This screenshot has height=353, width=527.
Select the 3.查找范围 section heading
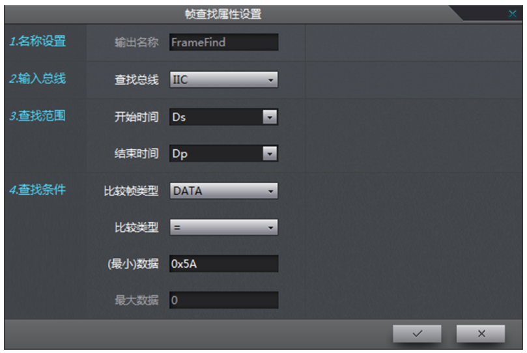pos(38,116)
